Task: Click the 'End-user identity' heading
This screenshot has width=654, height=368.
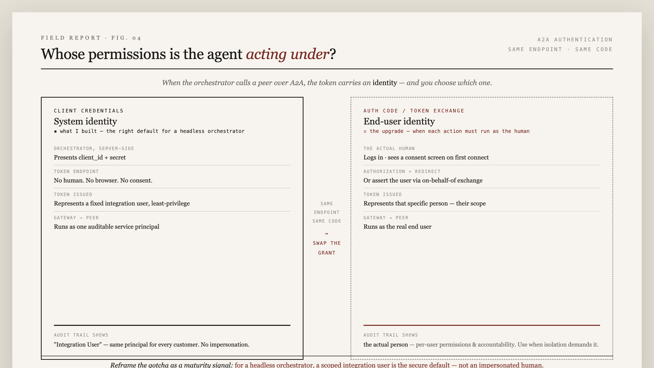Action: (x=399, y=121)
